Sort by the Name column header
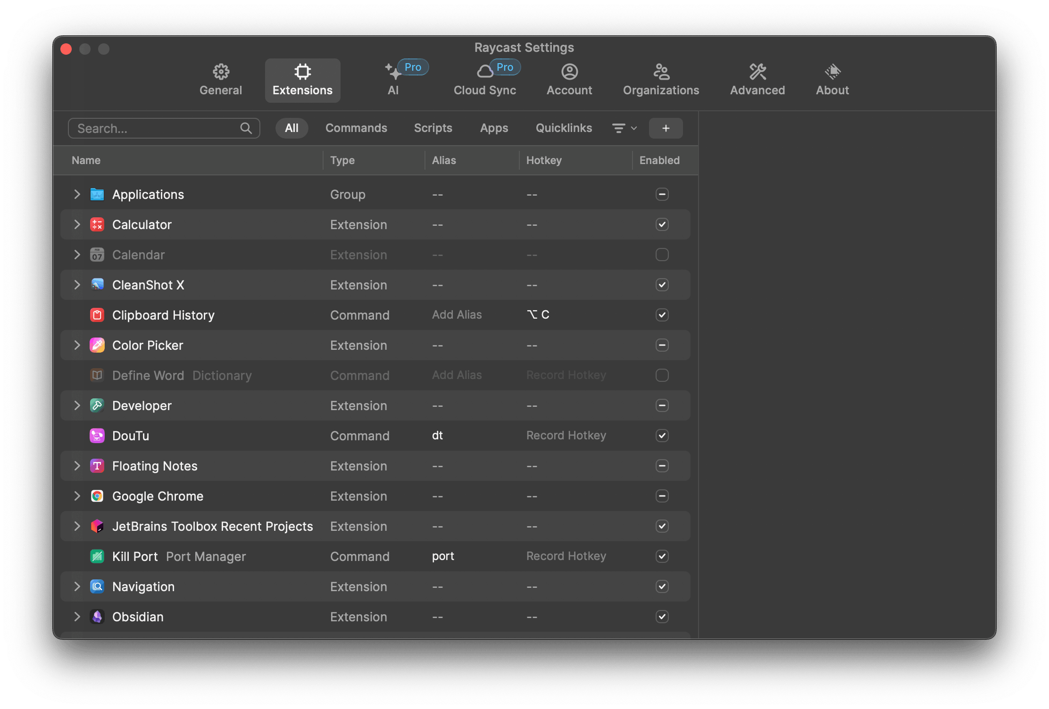Screen dimensions: 1049x709 pos(86,160)
